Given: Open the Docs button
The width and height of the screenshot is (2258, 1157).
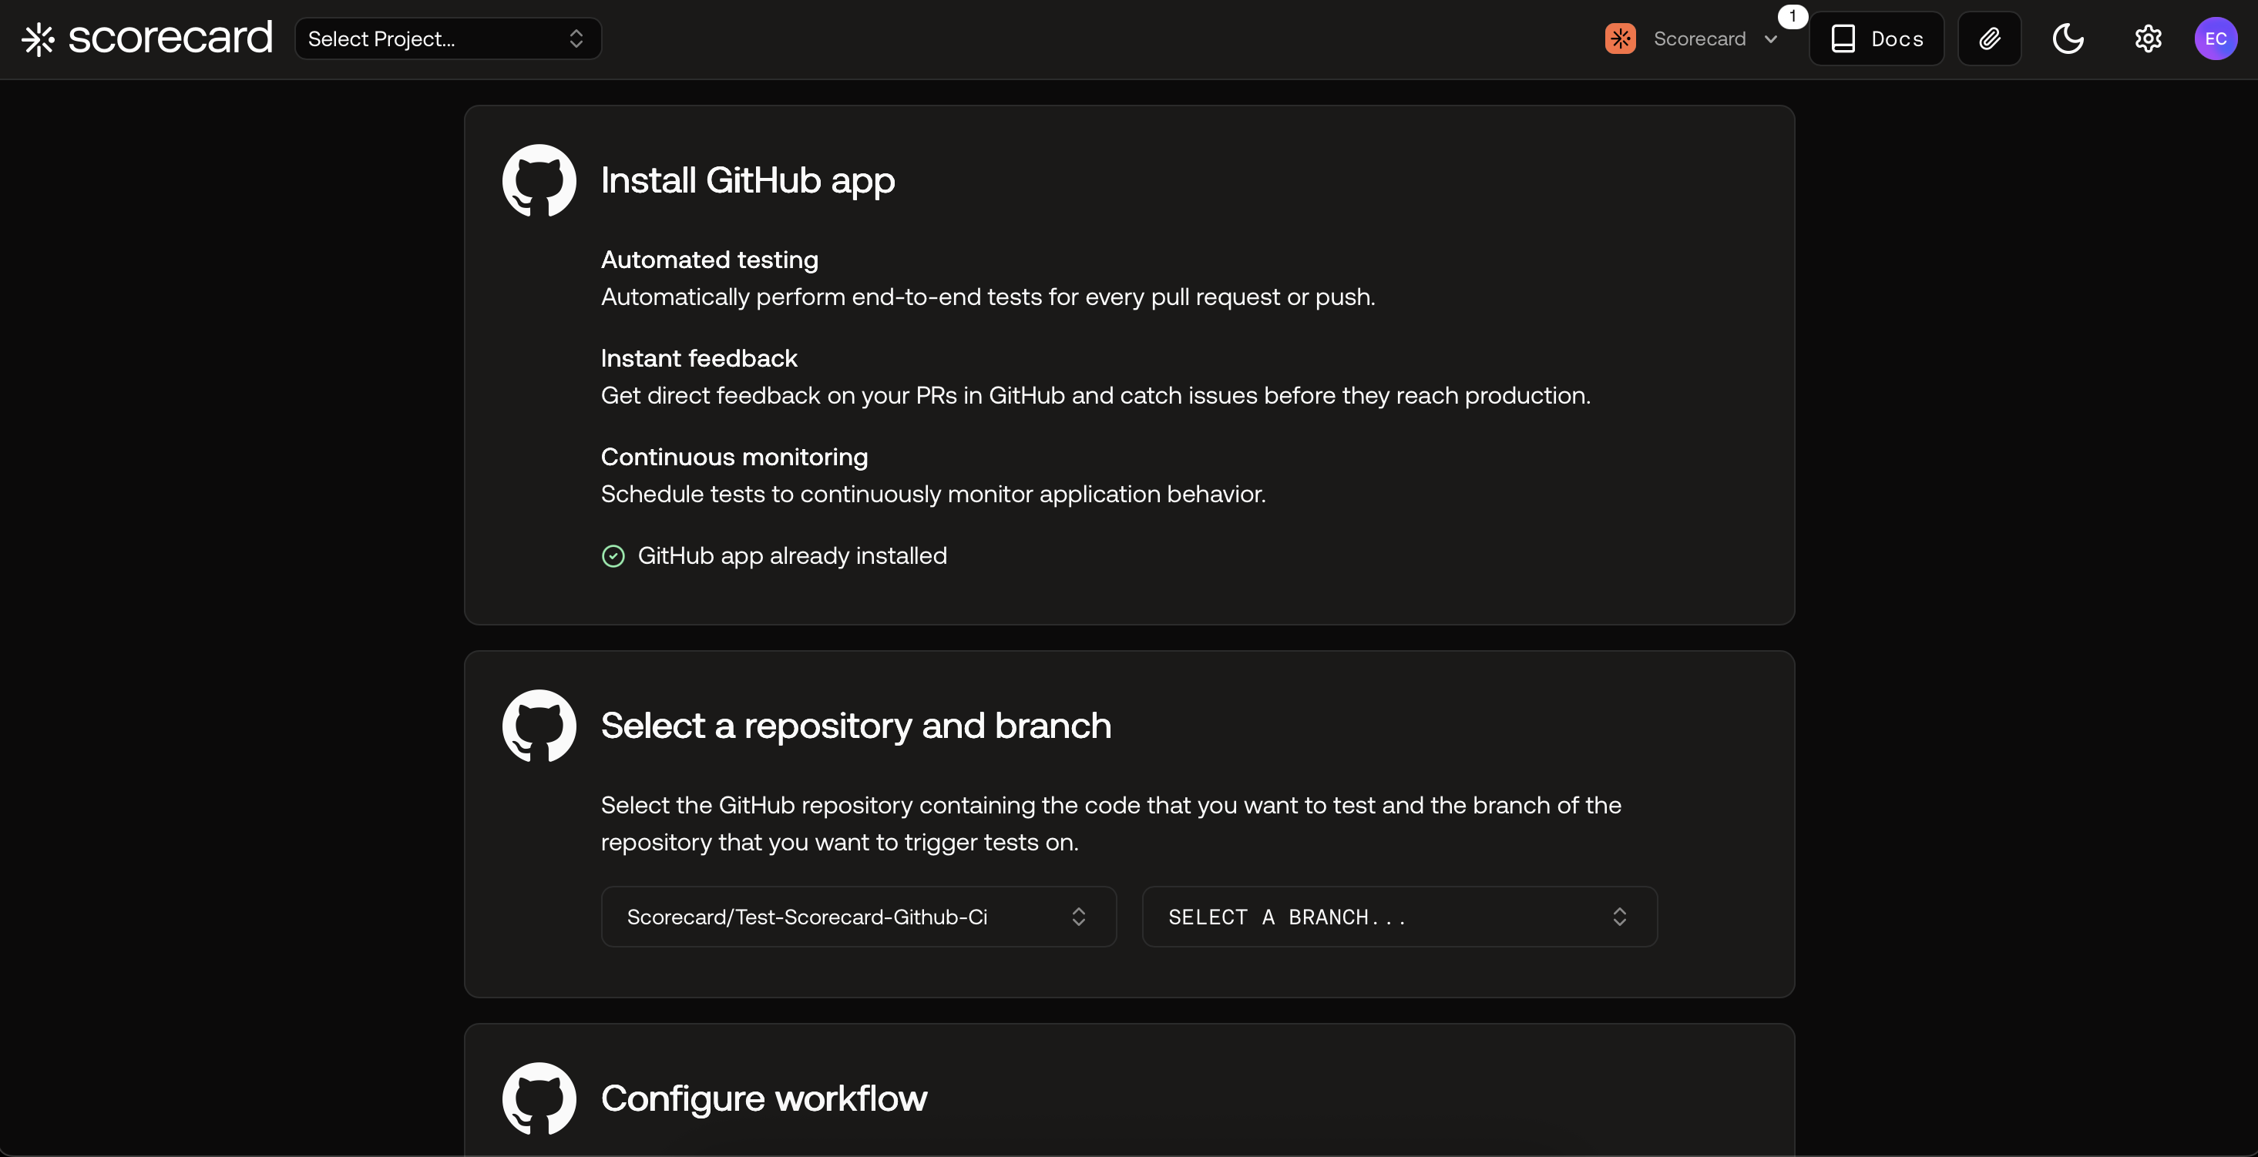Looking at the screenshot, I should click(x=1876, y=39).
